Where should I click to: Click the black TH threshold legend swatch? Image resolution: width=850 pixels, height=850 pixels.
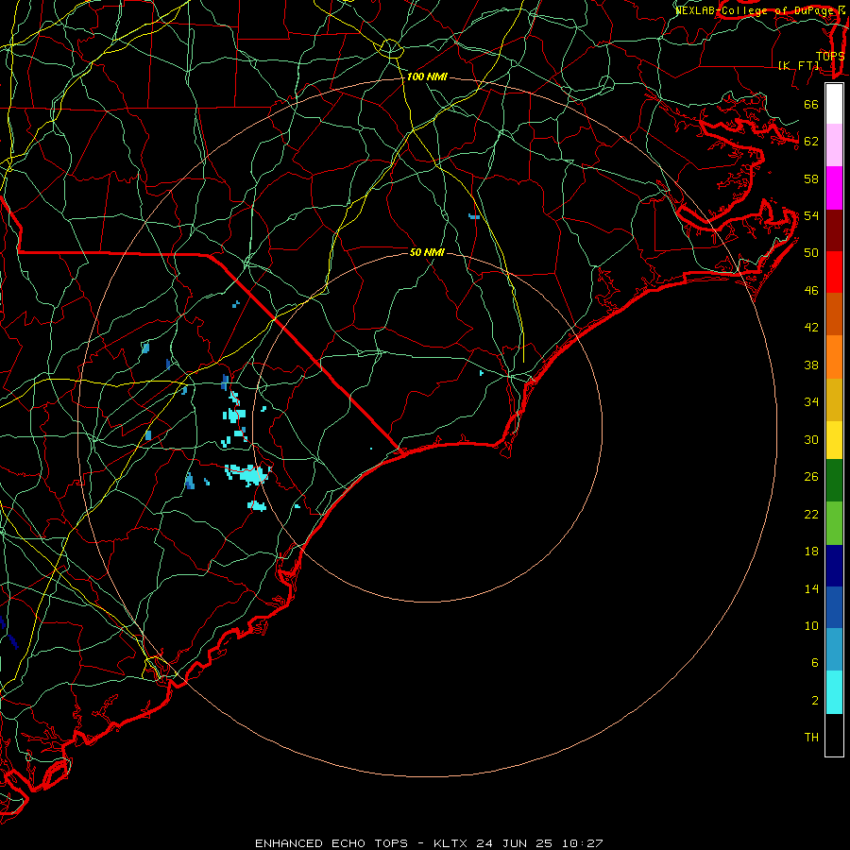point(834,735)
